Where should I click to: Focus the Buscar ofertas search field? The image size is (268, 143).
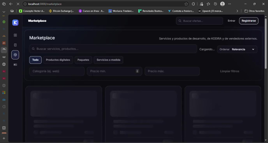pos(199,21)
